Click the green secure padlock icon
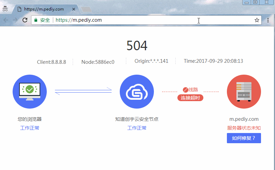The height and width of the screenshot is (170, 275). click(36, 20)
